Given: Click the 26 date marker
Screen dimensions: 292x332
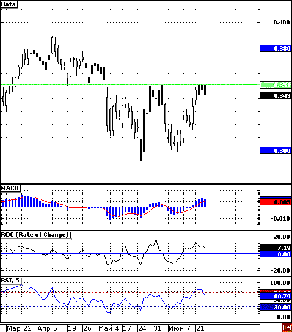Looking at the screenshot, I should [x=87, y=328].
